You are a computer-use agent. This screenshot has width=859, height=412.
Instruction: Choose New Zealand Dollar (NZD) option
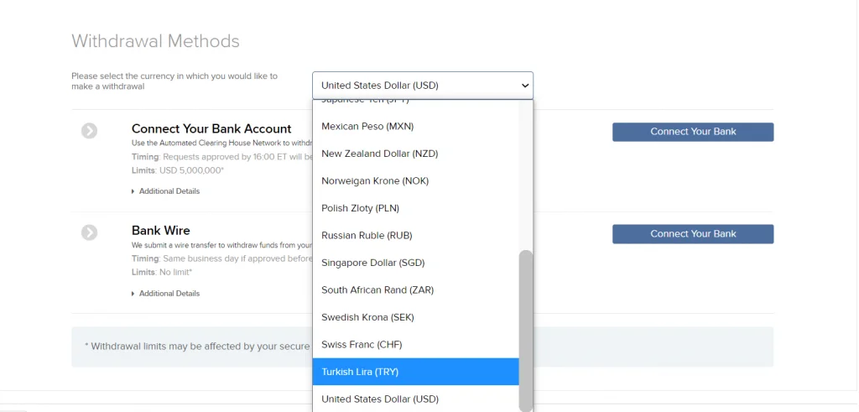coord(379,154)
